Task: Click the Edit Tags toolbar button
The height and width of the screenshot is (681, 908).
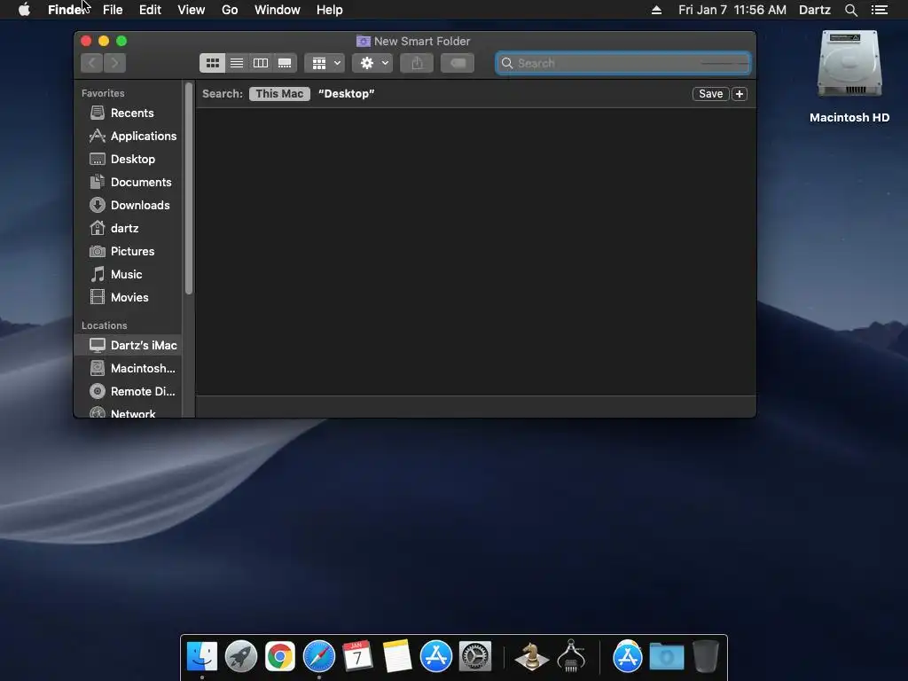Action: (x=458, y=63)
